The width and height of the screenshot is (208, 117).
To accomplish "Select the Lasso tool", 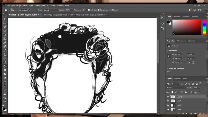I will point(5,27).
